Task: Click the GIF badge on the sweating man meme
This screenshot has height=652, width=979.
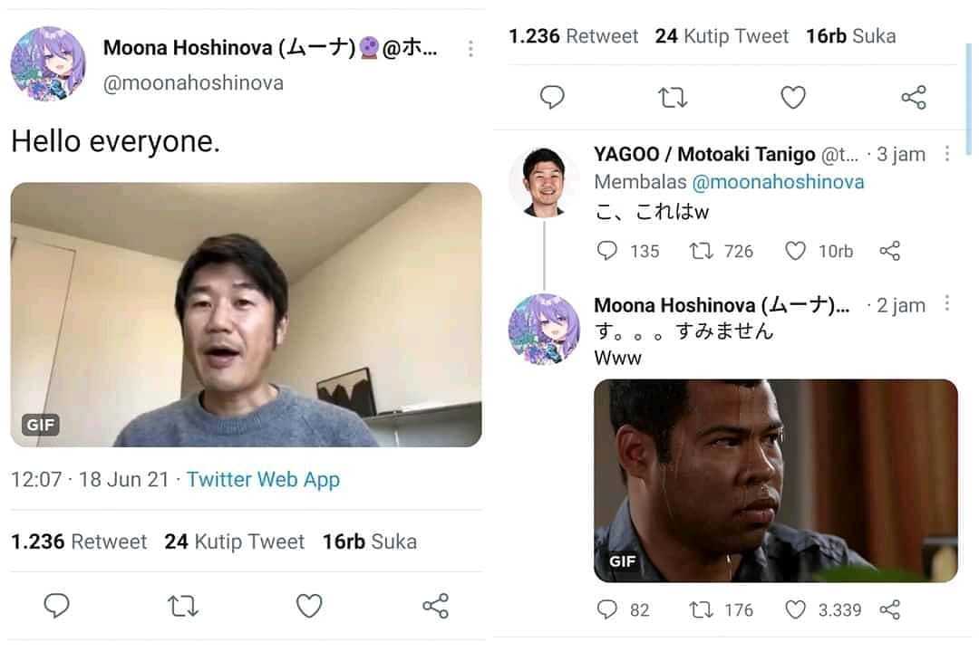Action: (621, 561)
